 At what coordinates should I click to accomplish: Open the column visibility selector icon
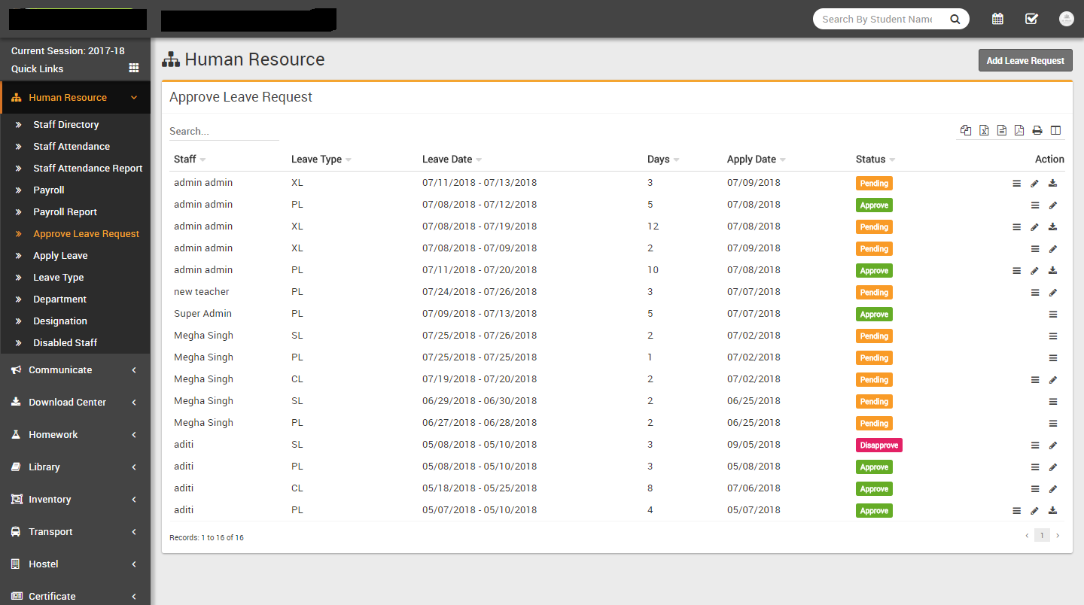(x=1055, y=131)
